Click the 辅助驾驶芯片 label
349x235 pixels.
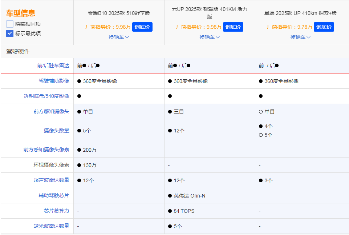(x=54, y=195)
